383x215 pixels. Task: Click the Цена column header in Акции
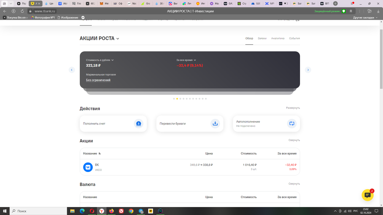(209, 154)
